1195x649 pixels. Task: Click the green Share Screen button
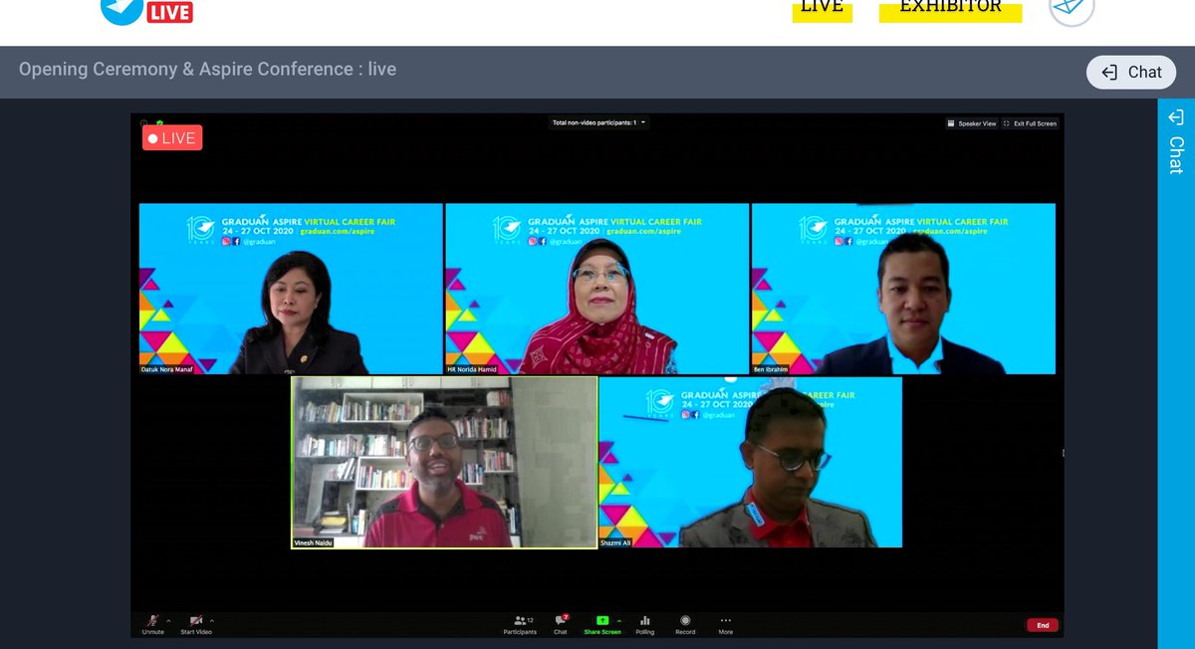602,624
